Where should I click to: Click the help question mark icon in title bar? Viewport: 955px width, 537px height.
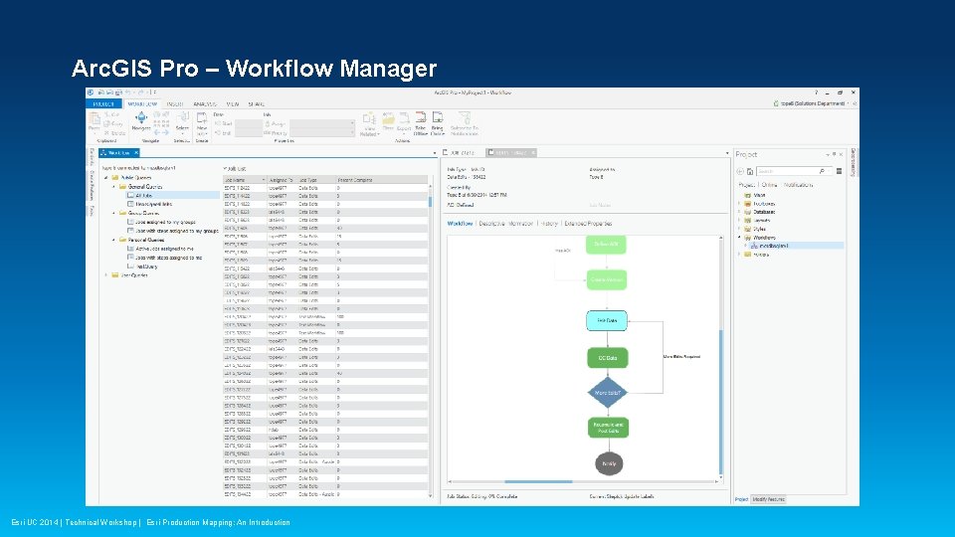(816, 92)
